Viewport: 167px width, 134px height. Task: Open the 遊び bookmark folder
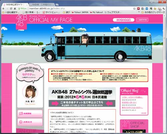[66, 12]
